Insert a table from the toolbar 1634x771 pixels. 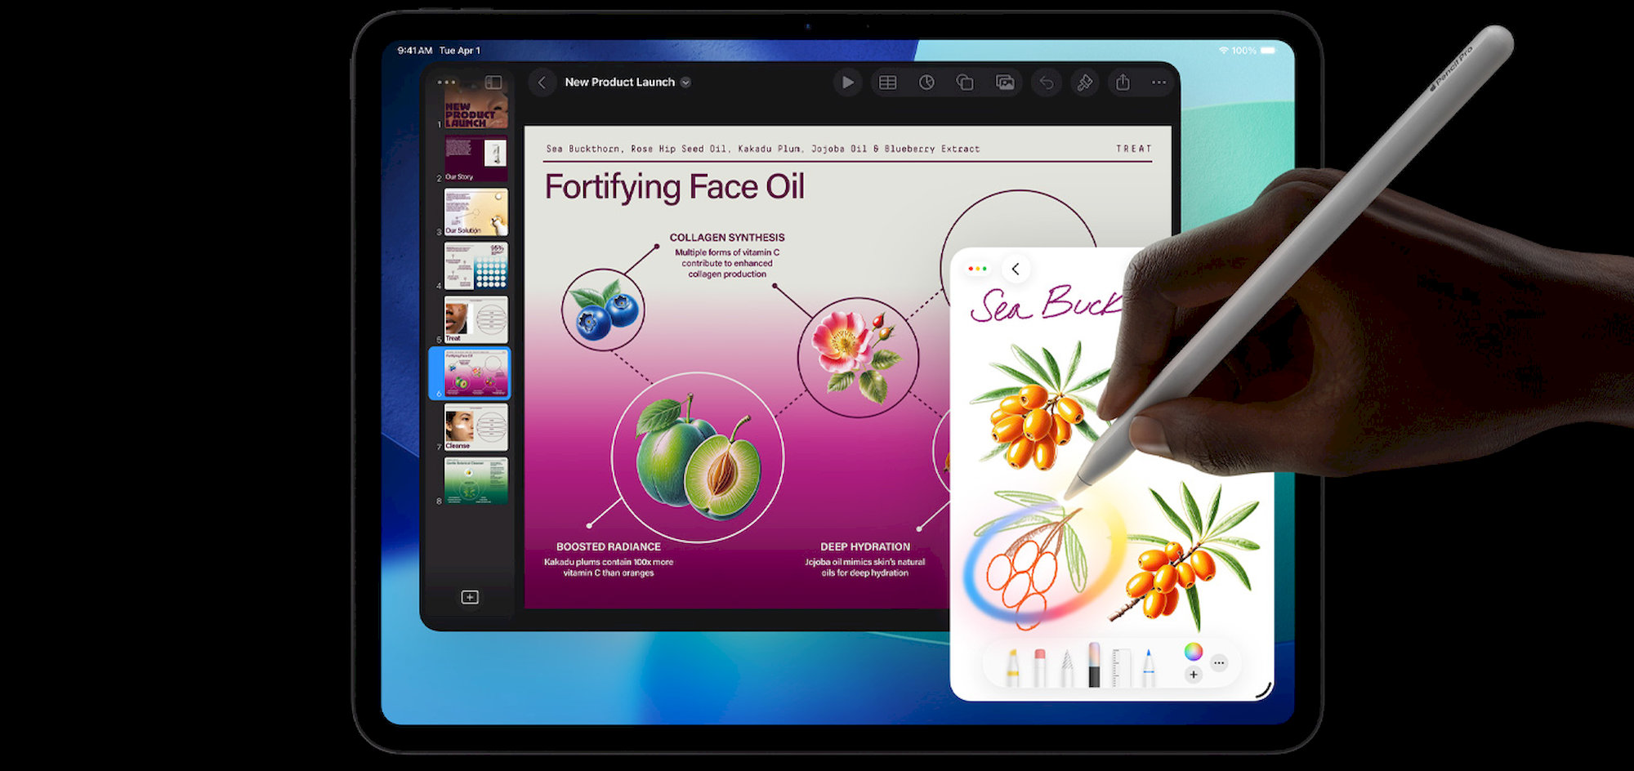[x=887, y=82]
